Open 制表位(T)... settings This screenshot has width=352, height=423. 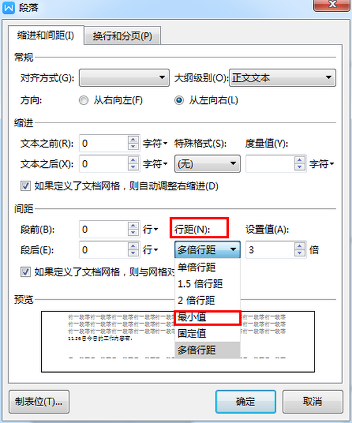[x=39, y=402]
